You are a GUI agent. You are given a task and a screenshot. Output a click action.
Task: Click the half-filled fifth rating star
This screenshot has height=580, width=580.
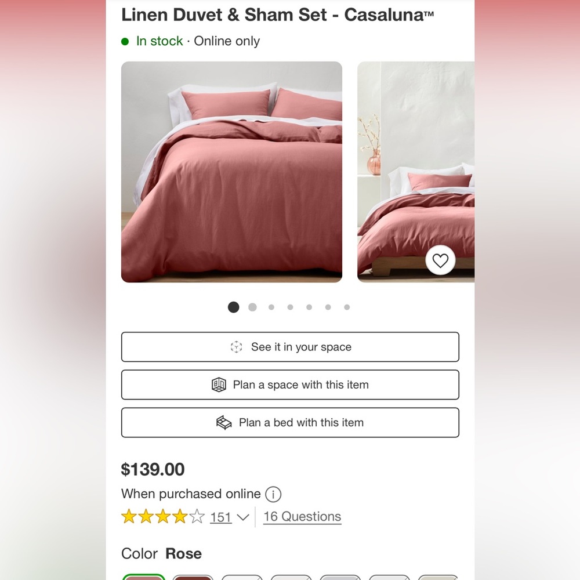pyautogui.click(x=196, y=516)
